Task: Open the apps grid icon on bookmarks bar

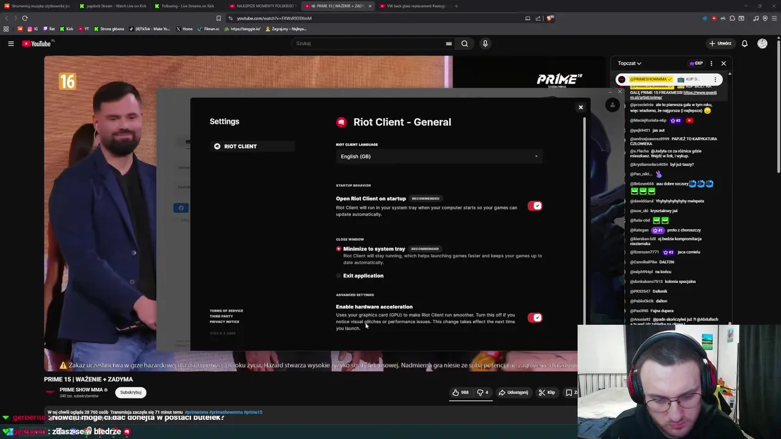Action: click(x=6, y=29)
